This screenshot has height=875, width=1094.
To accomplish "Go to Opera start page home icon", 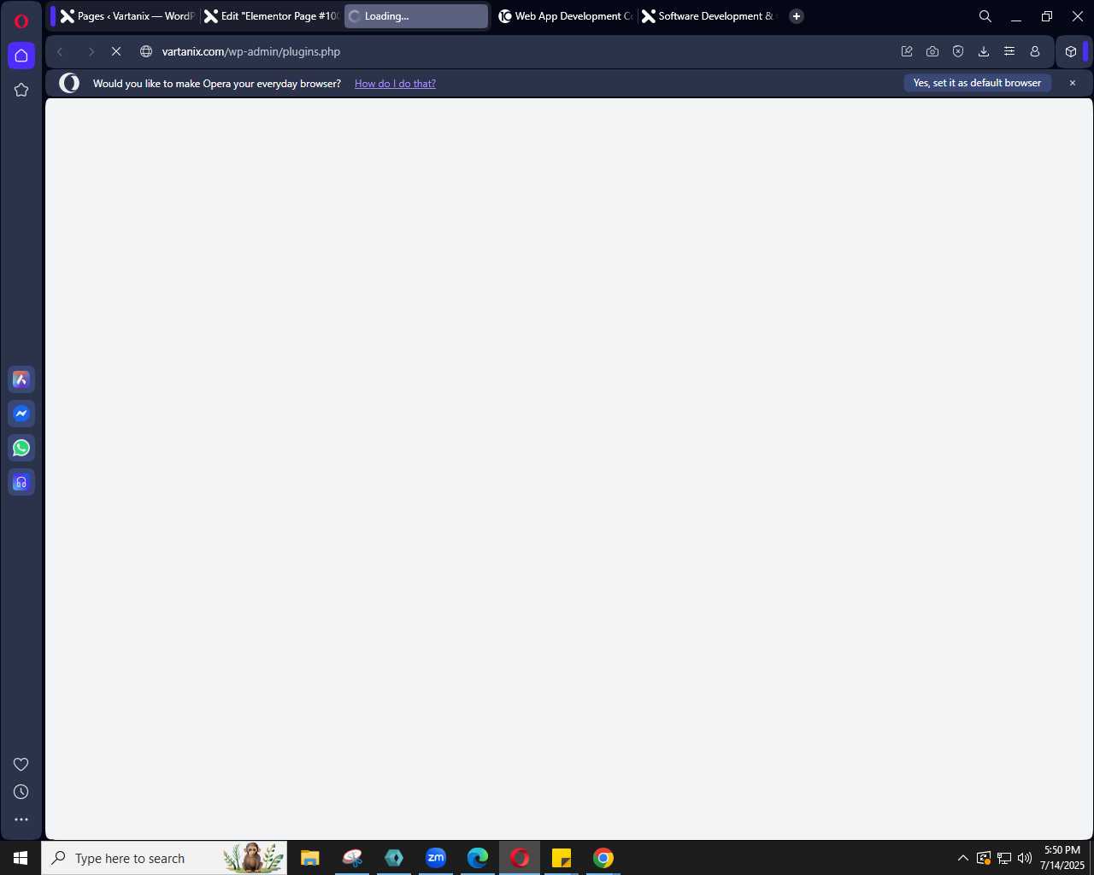I will pos(21,56).
